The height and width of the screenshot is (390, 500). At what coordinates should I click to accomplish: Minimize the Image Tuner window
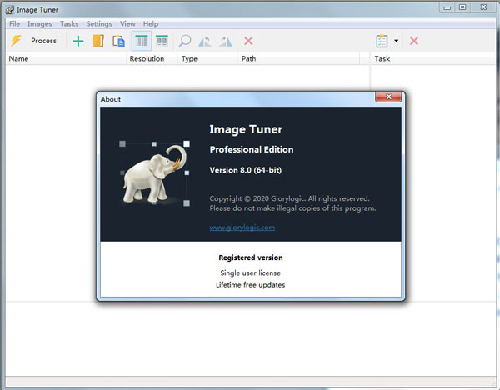click(447, 7)
